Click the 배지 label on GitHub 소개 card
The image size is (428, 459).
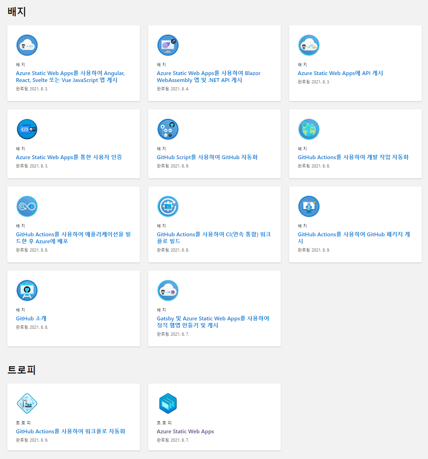coord(20,310)
